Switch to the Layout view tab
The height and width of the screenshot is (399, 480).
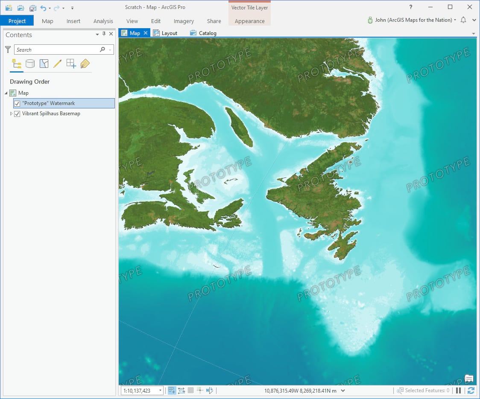(x=165, y=33)
